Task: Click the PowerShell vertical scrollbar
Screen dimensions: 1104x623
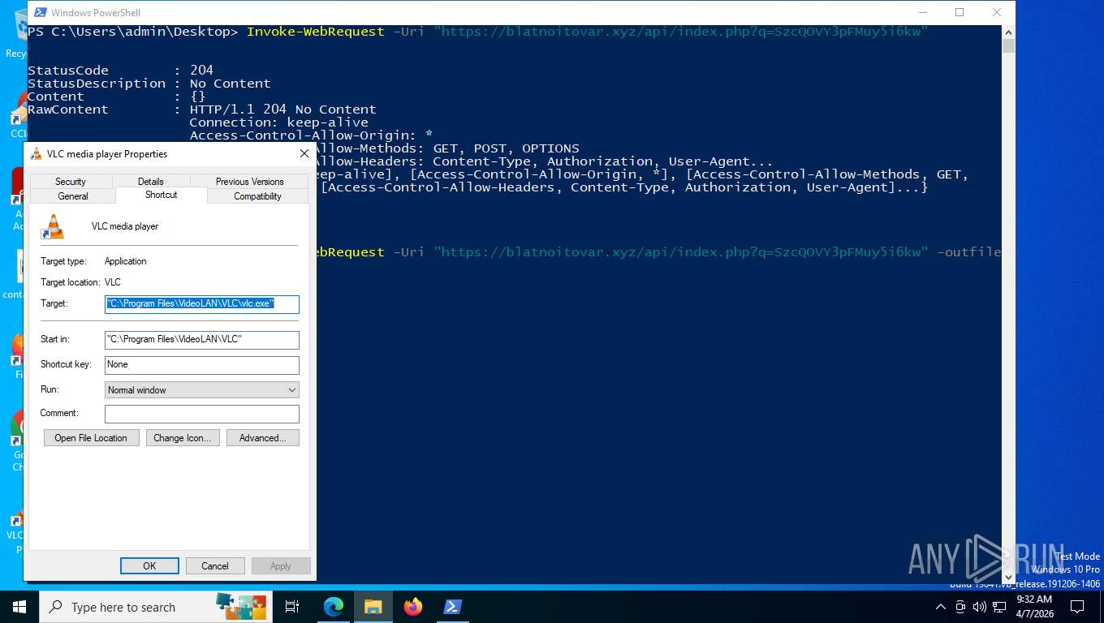Action: coord(1008,304)
